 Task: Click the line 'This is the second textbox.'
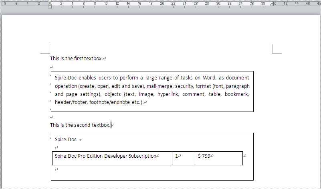point(80,125)
